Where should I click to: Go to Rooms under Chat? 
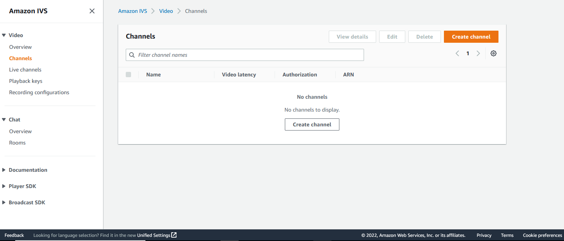tap(17, 142)
